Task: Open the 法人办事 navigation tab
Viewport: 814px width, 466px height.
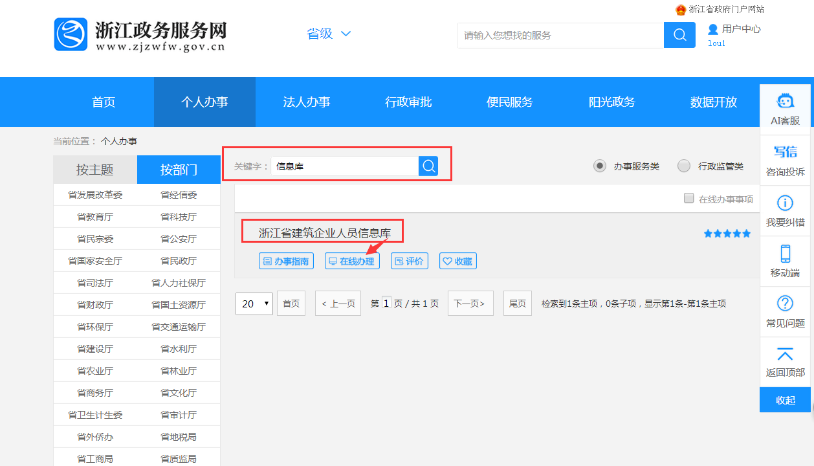Action: (307, 102)
